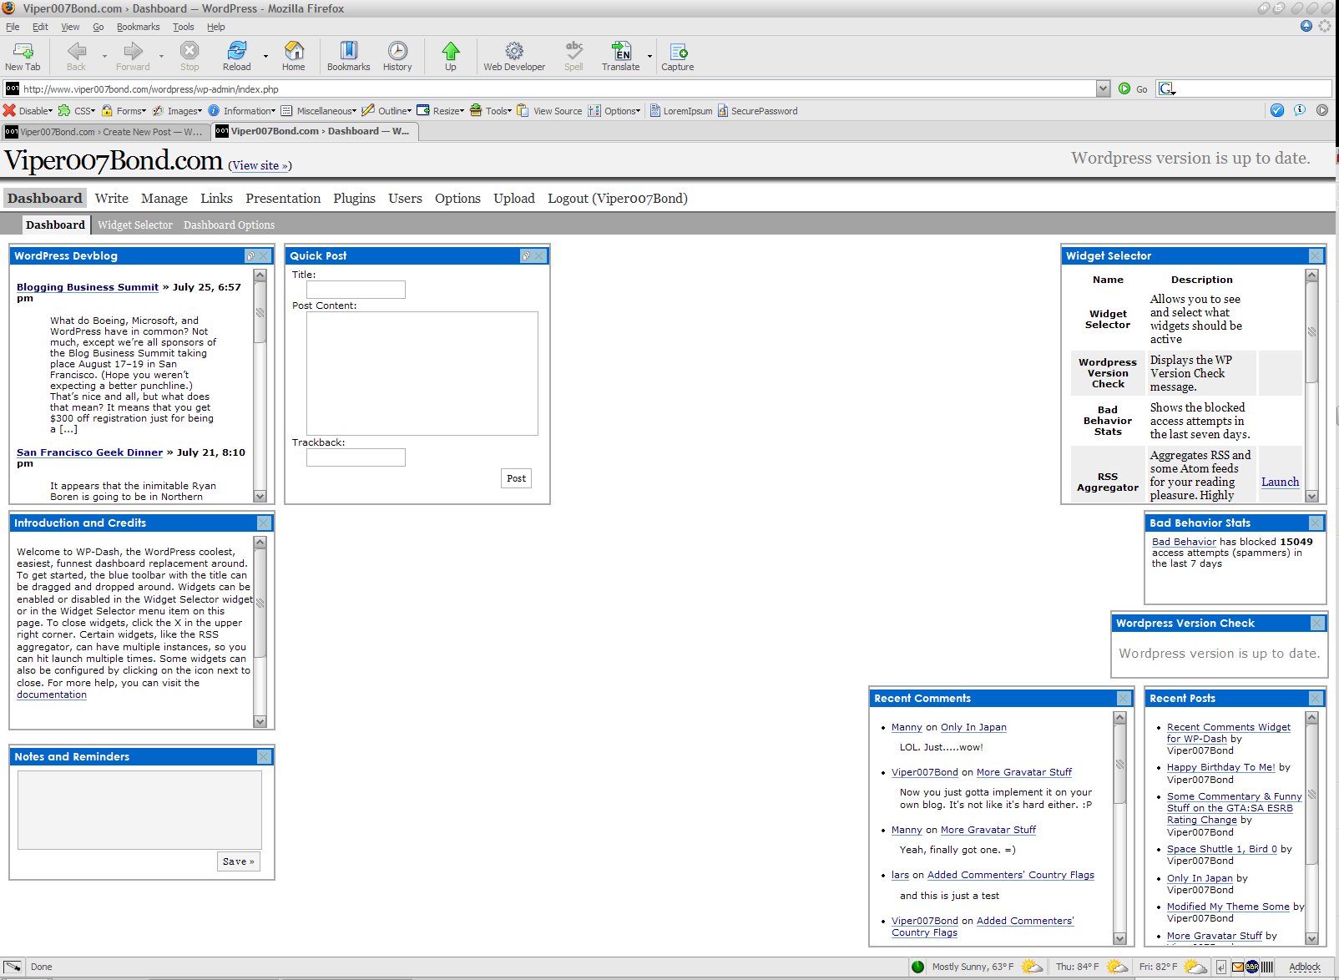1339x980 pixels.
Task: Click the grey play arrow icon in developer toolbar
Action: click(1322, 110)
